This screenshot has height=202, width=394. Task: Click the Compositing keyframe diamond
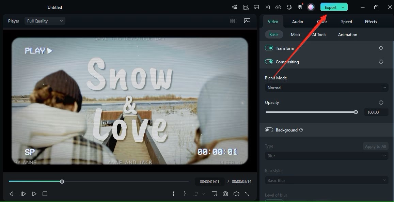[x=381, y=62]
